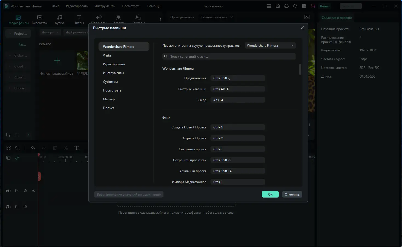The height and width of the screenshot is (247, 402).
Task: Open the Аудио music note icon
Action: pos(59,17)
